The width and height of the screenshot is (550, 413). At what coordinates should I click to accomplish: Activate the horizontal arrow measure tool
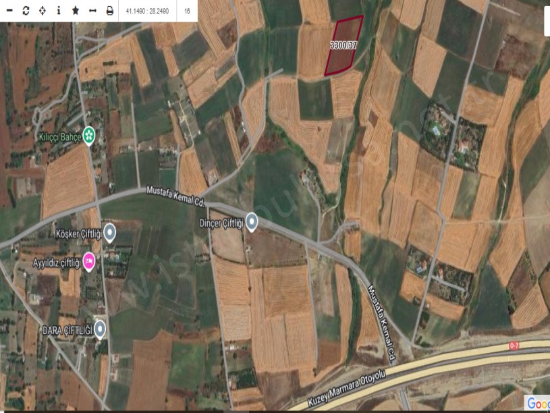[x=92, y=11]
